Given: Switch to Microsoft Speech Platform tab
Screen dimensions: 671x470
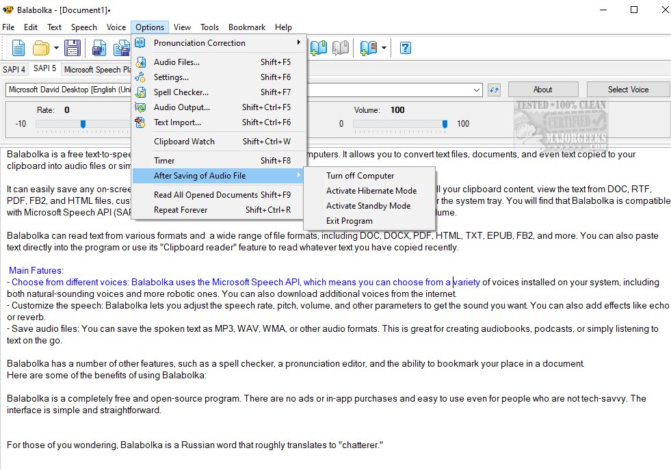Looking at the screenshot, I should point(97,69).
